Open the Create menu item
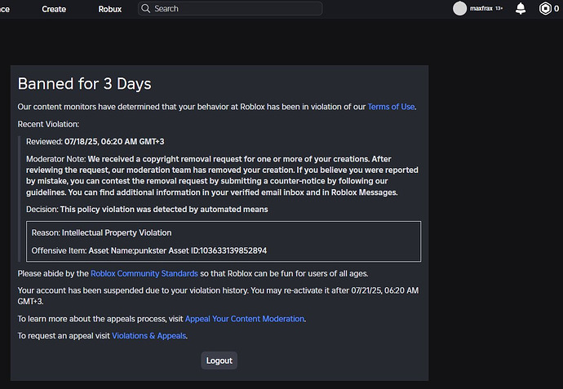Image resolution: width=563 pixels, height=389 pixels. (54, 9)
